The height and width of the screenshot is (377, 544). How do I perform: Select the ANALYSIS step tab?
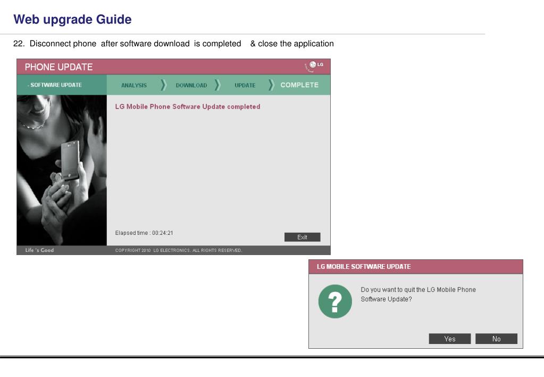click(134, 85)
